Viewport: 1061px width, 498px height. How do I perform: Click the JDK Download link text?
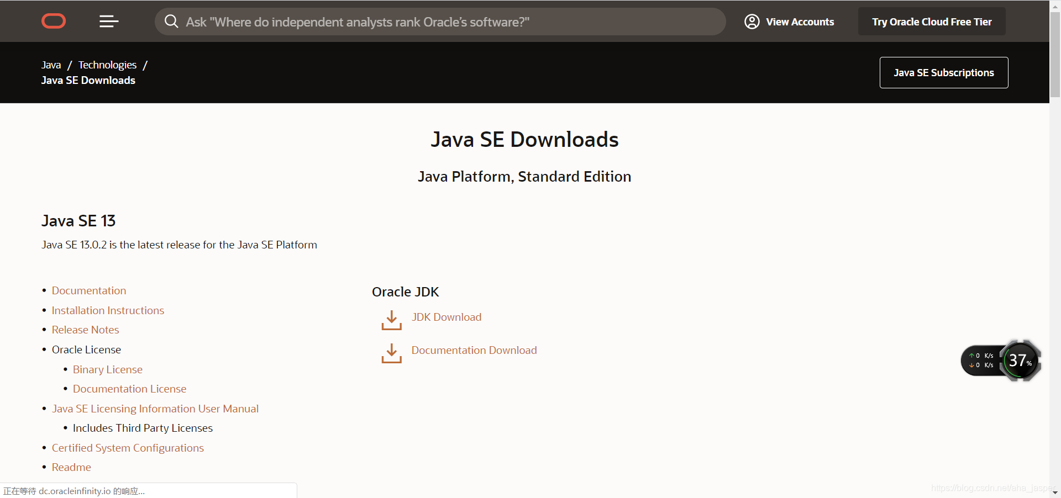[447, 317]
